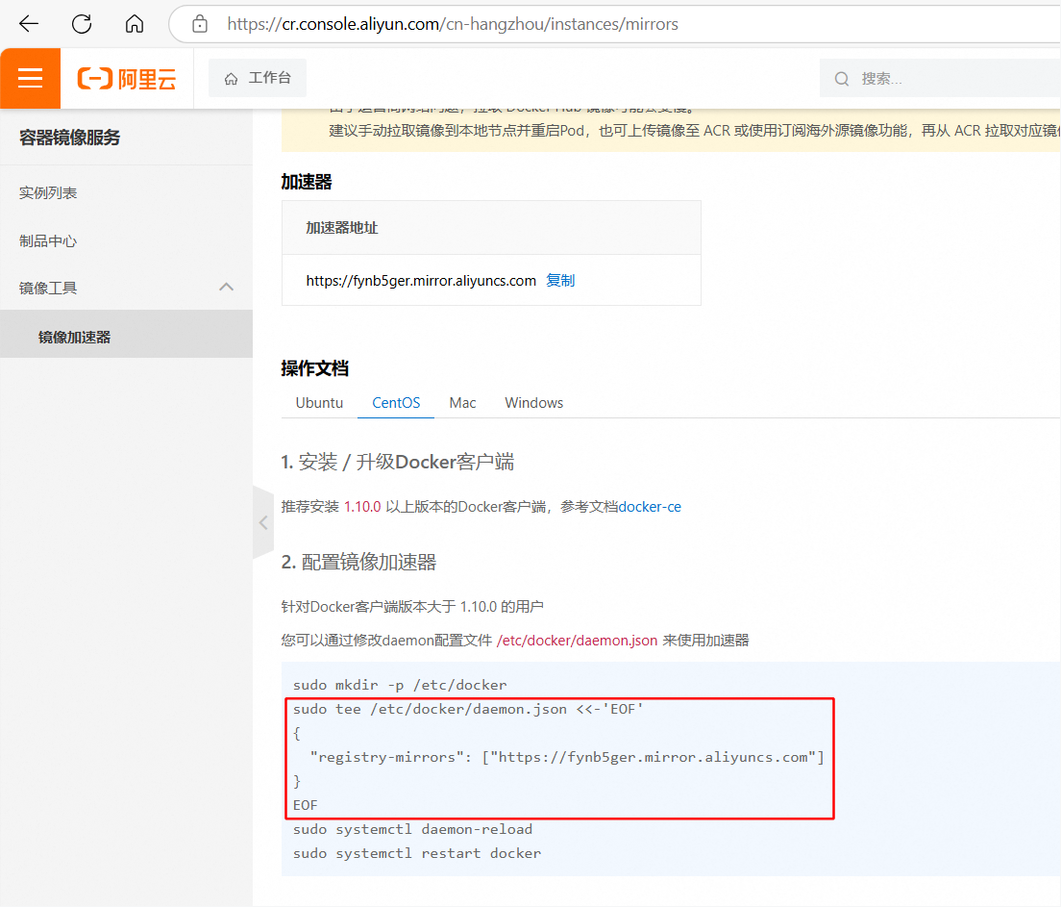Click the 'sudo systemctl restart docker' line

(x=417, y=853)
